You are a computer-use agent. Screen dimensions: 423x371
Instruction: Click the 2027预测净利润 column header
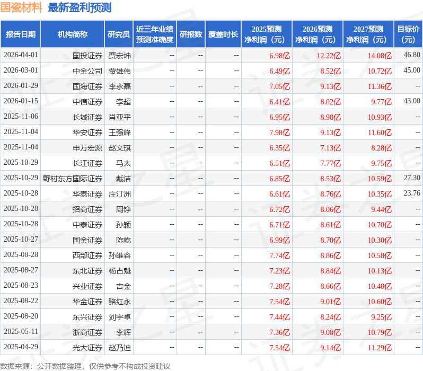(x=368, y=34)
